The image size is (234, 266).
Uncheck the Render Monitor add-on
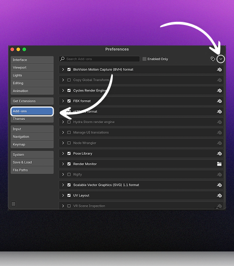coord(69,164)
